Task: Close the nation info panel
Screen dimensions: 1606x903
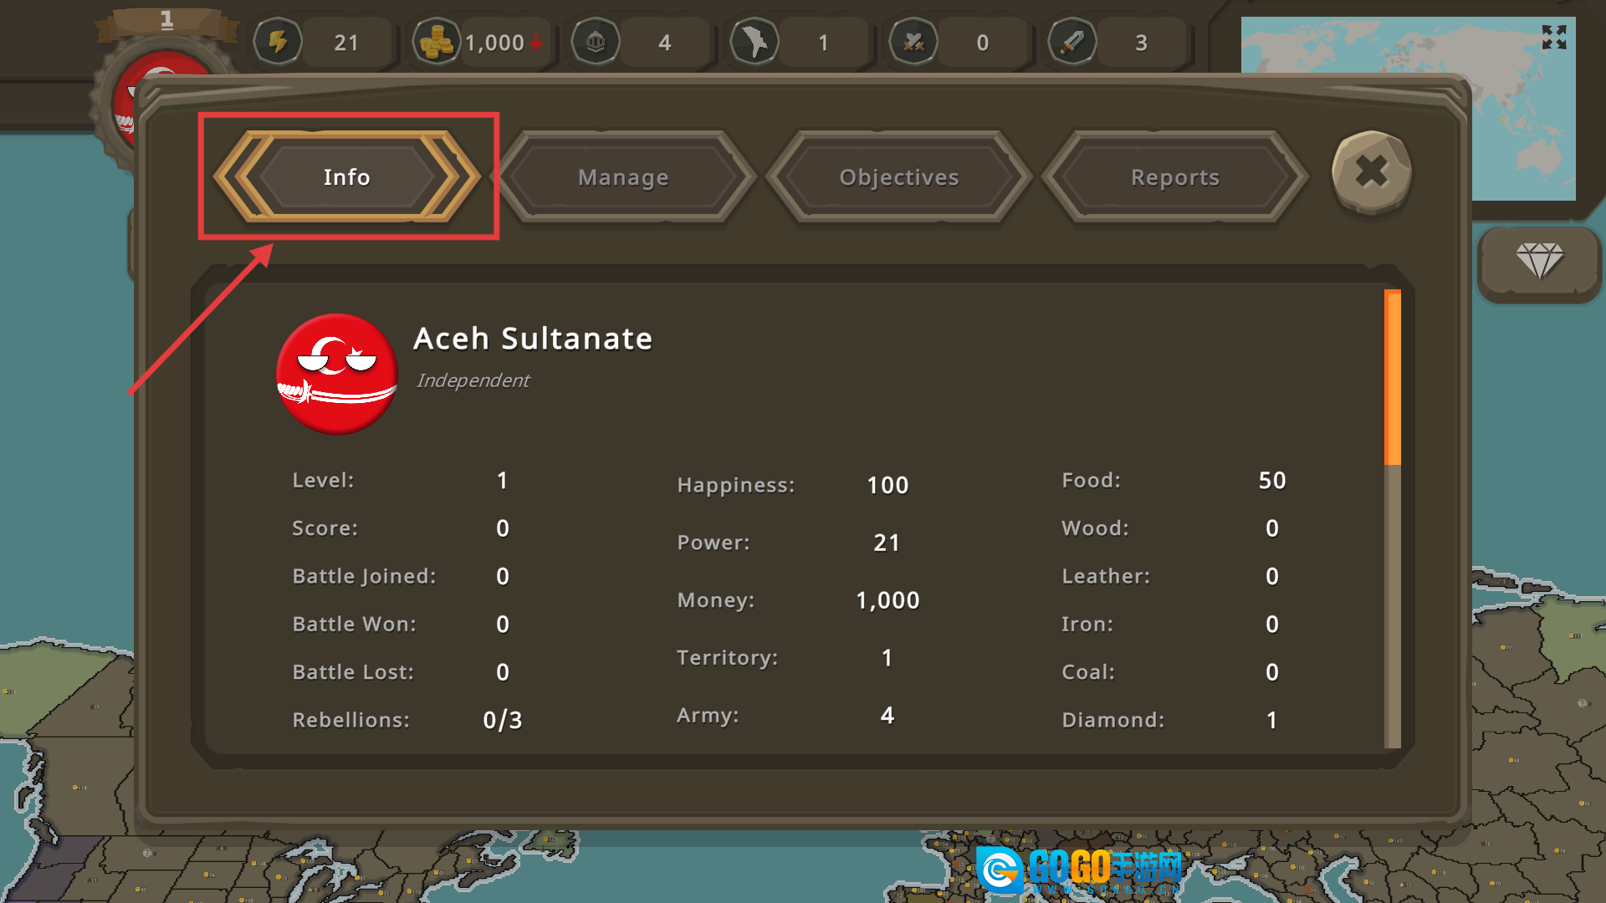Action: click(x=1372, y=172)
